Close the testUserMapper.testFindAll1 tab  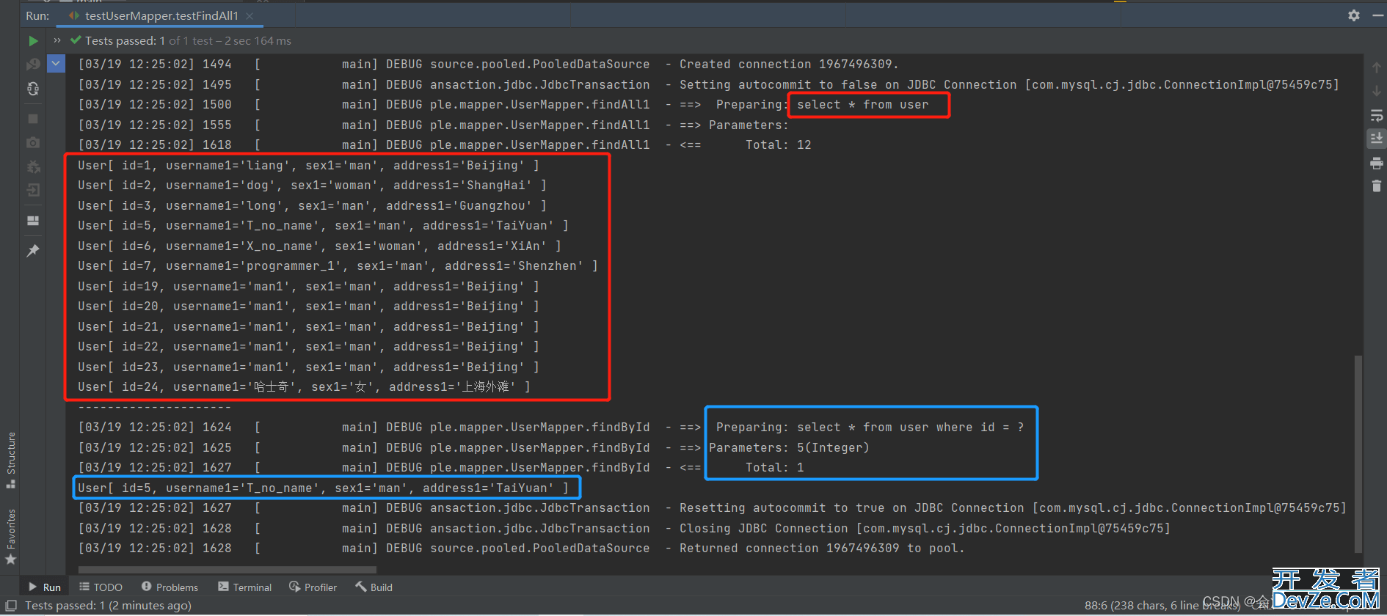tap(250, 15)
